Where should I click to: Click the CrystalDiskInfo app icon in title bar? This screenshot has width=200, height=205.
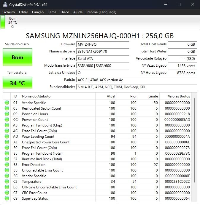5,4
